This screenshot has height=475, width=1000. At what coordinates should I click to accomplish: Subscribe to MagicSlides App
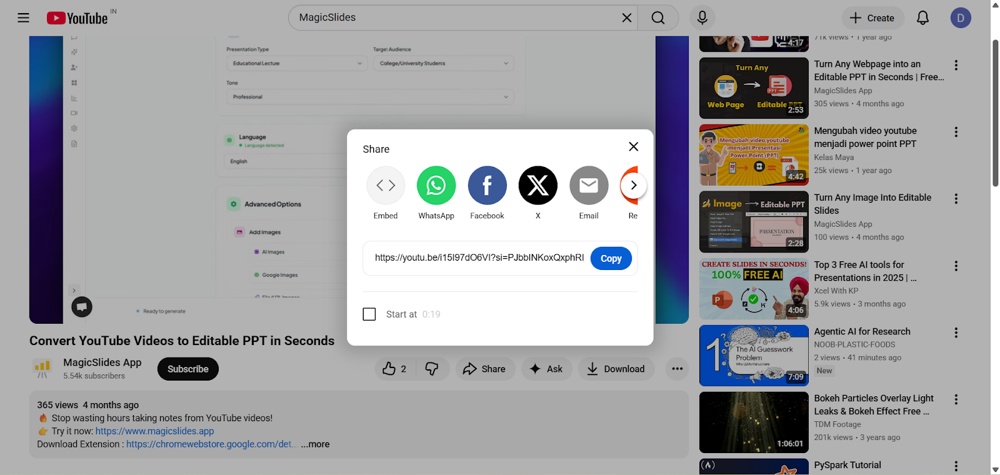188,369
